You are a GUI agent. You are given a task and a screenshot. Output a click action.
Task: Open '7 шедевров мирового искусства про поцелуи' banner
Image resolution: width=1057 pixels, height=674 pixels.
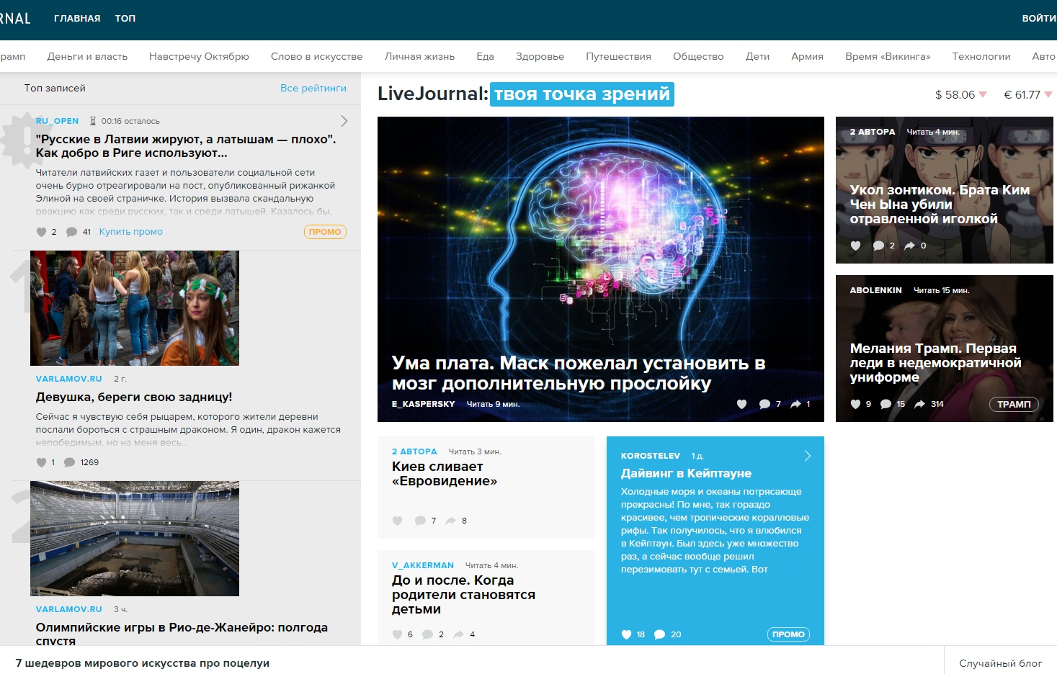pyautogui.click(x=143, y=663)
